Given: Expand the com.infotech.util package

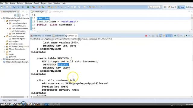Looking at the screenshot, I should tap(7, 34).
